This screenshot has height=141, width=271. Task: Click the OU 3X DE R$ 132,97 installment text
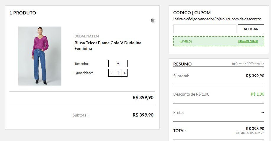coord(250,133)
